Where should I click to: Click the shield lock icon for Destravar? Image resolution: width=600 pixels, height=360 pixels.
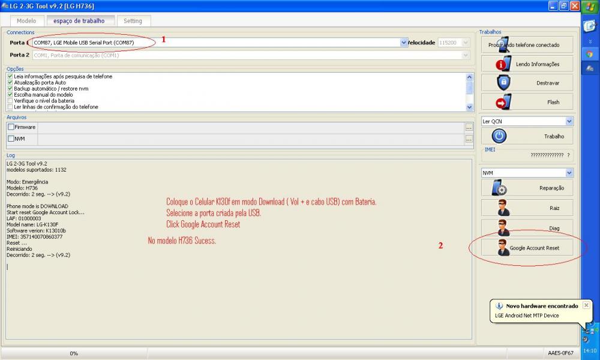(x=503, y=83)
